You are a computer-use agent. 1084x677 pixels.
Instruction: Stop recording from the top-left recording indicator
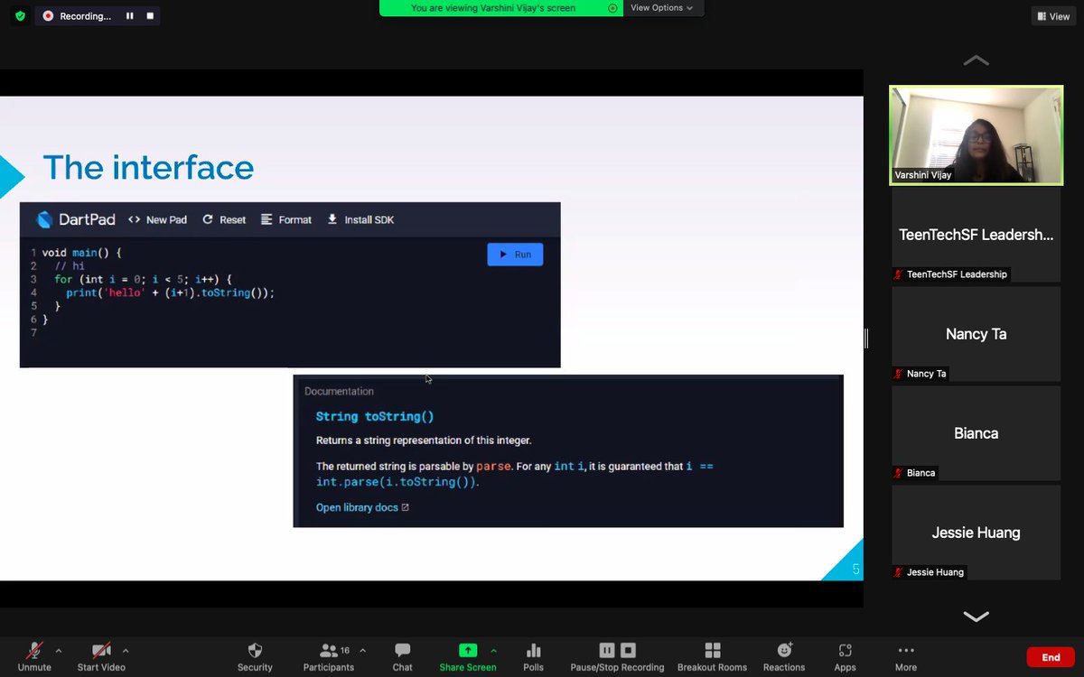coord(150,16)
